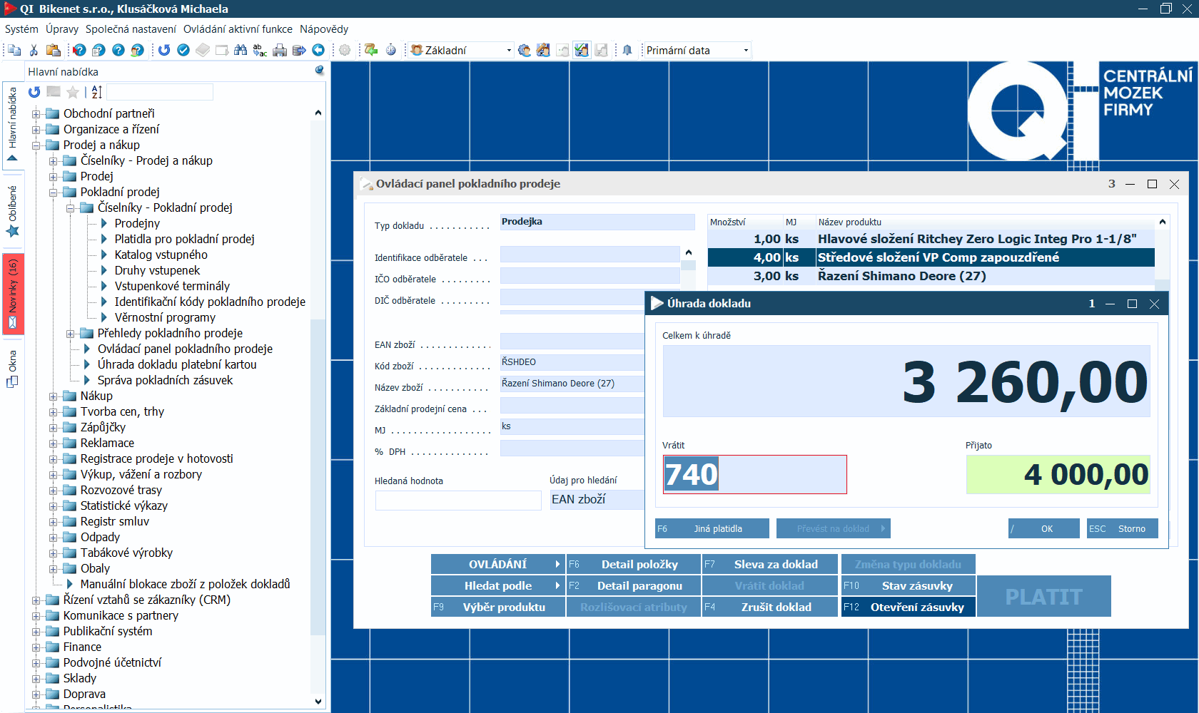Image resolution: width=1199 pixels, height=713 pixels.
Task: Click the printer icon in toolbar
Action: click(280, 50)
